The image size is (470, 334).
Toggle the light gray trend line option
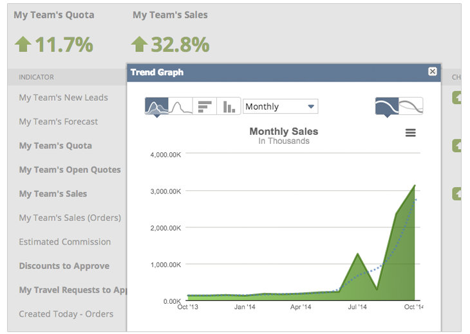pyautogui.click(x=411, y=106)
